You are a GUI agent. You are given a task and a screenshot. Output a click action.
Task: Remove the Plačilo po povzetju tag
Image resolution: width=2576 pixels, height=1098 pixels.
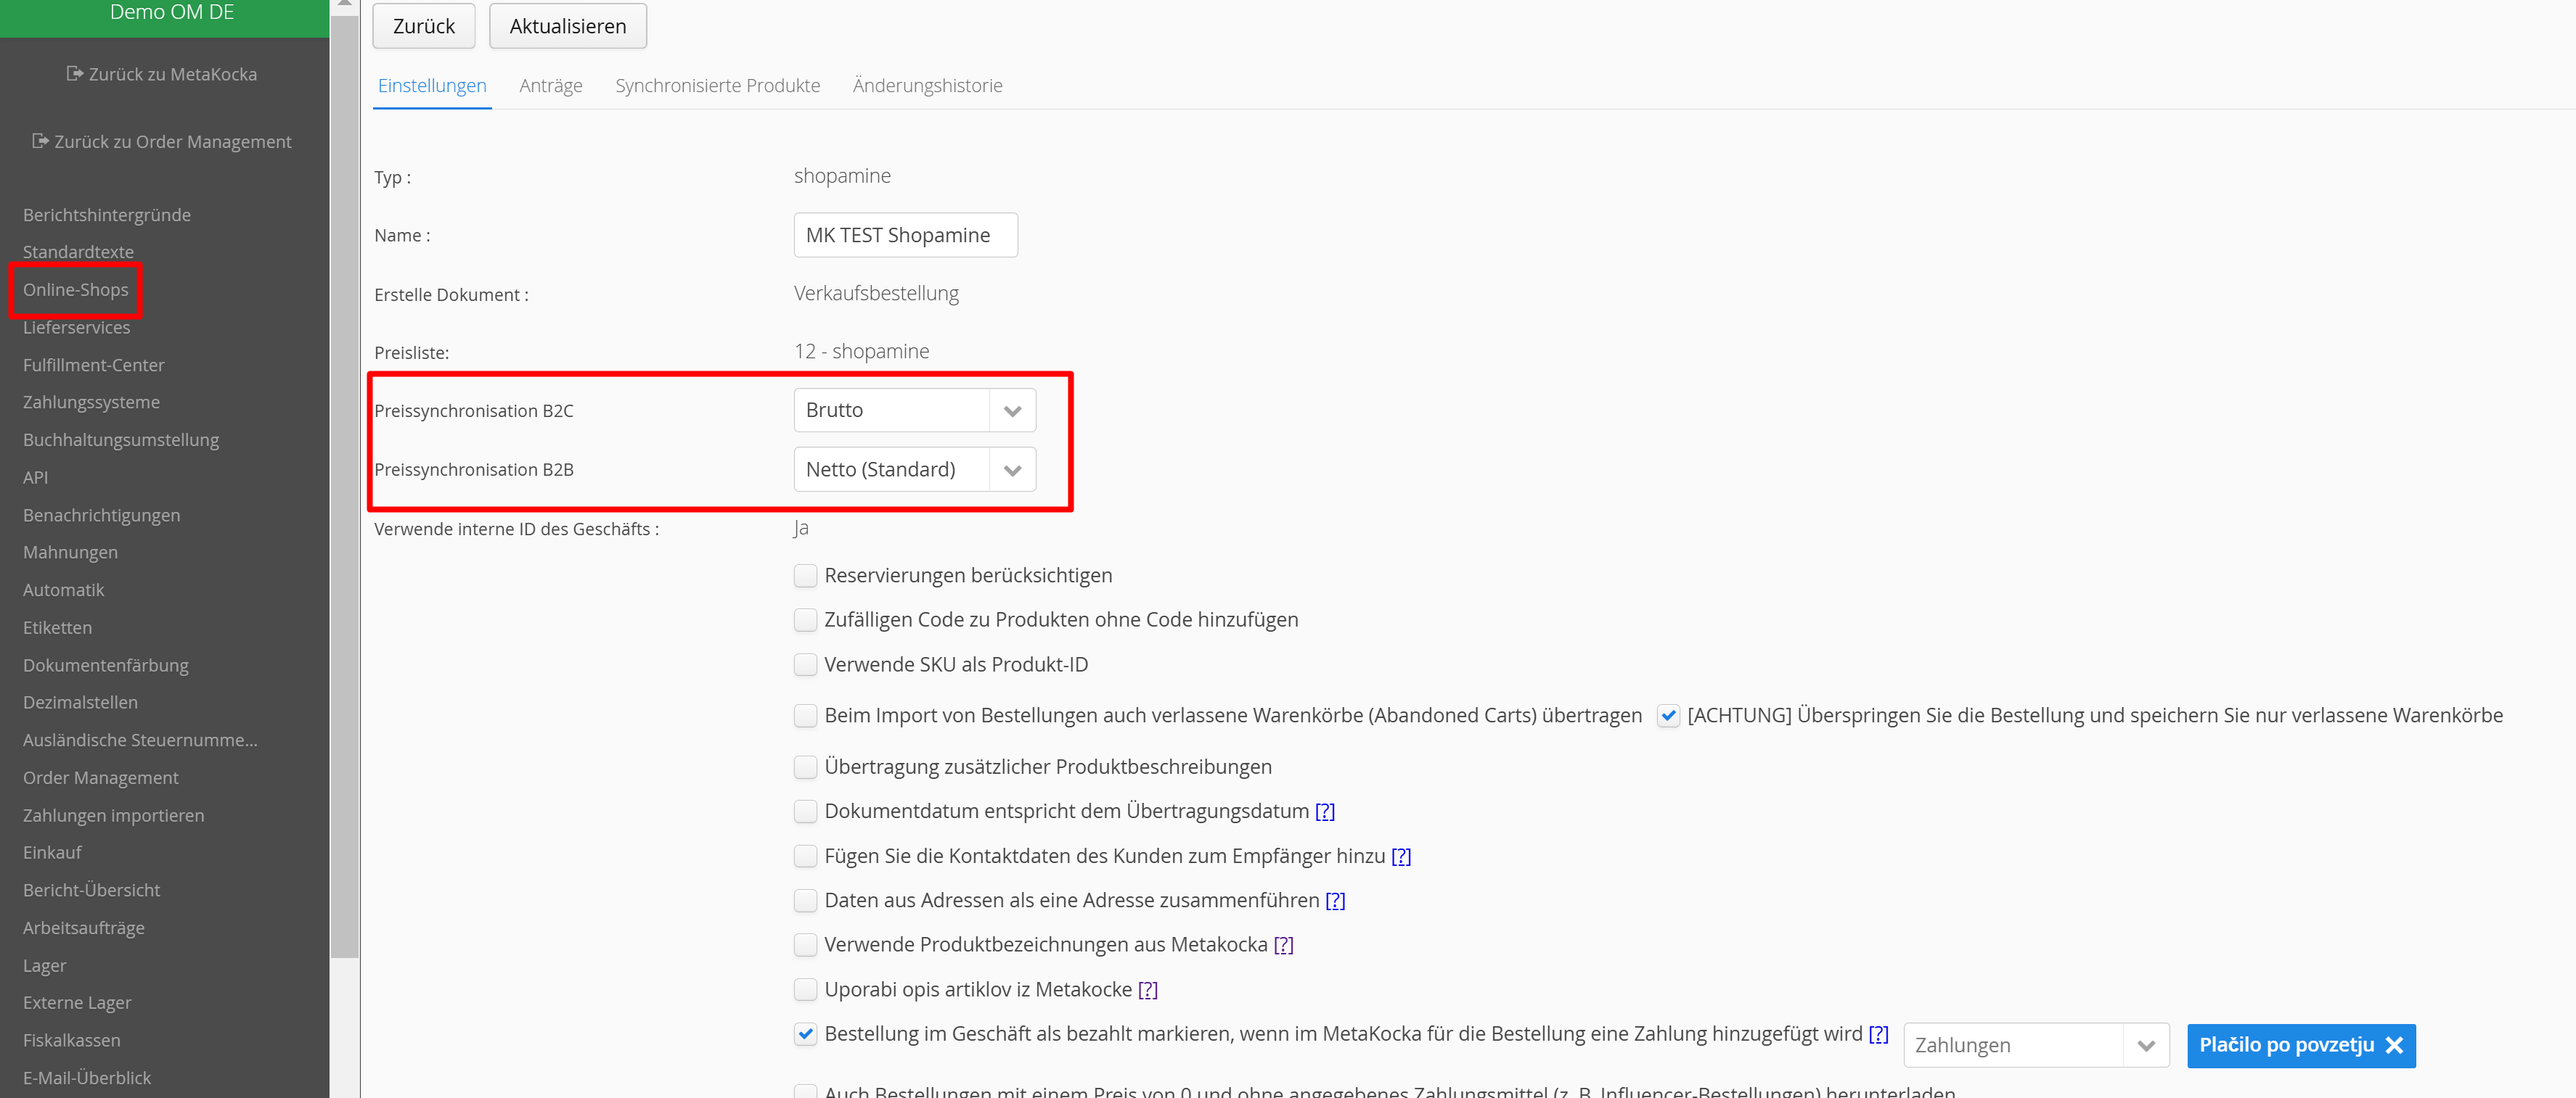pos(2394,1045)
